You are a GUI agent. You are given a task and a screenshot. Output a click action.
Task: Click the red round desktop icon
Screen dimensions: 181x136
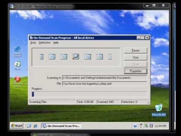[x=17, y=82]
